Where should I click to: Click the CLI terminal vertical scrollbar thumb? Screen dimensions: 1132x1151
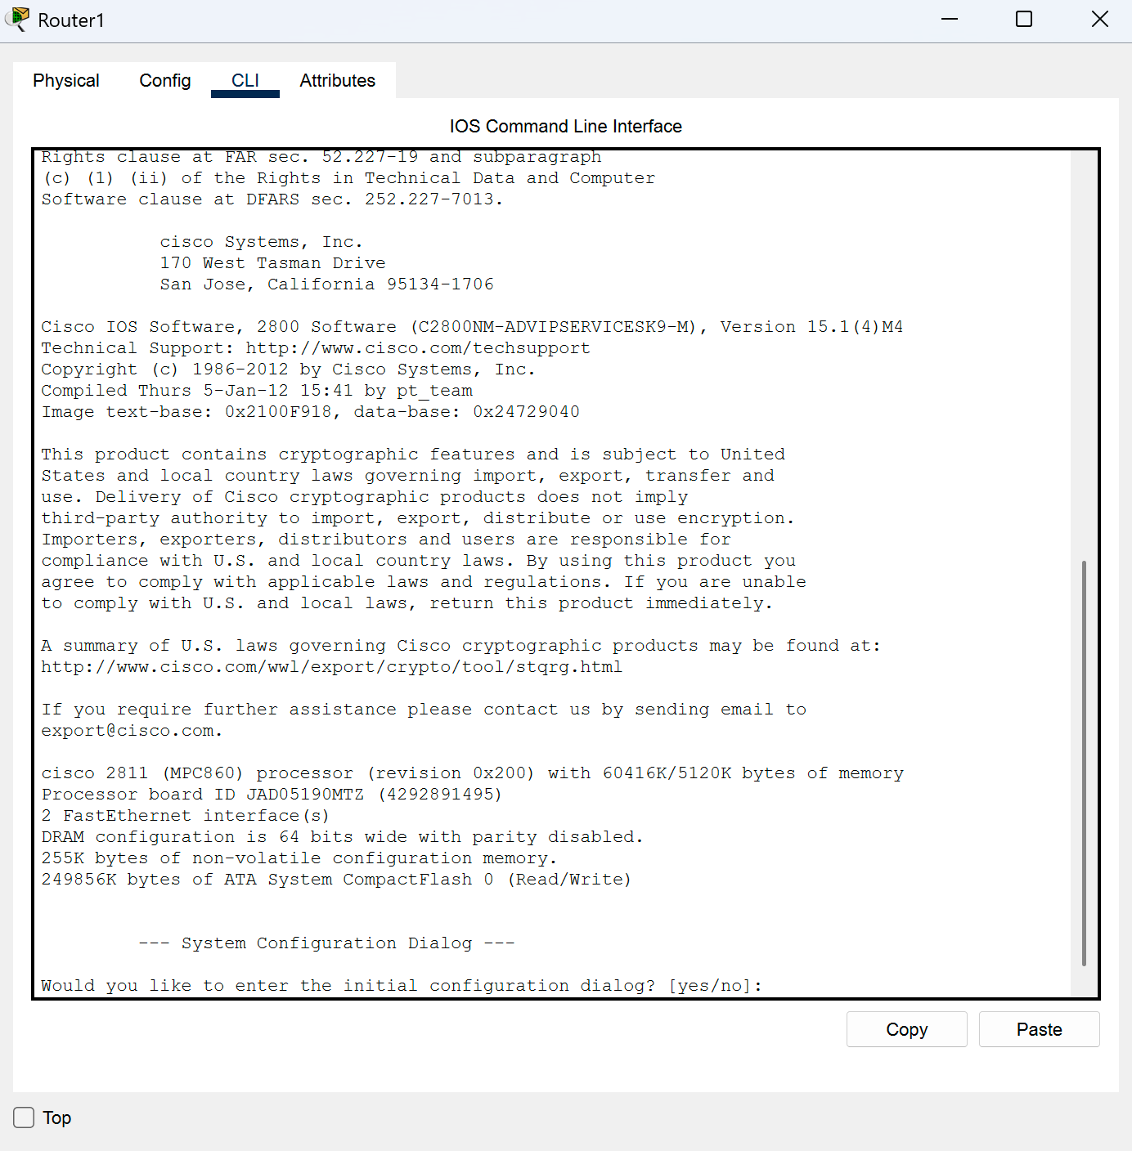[x=1084, y=763]
